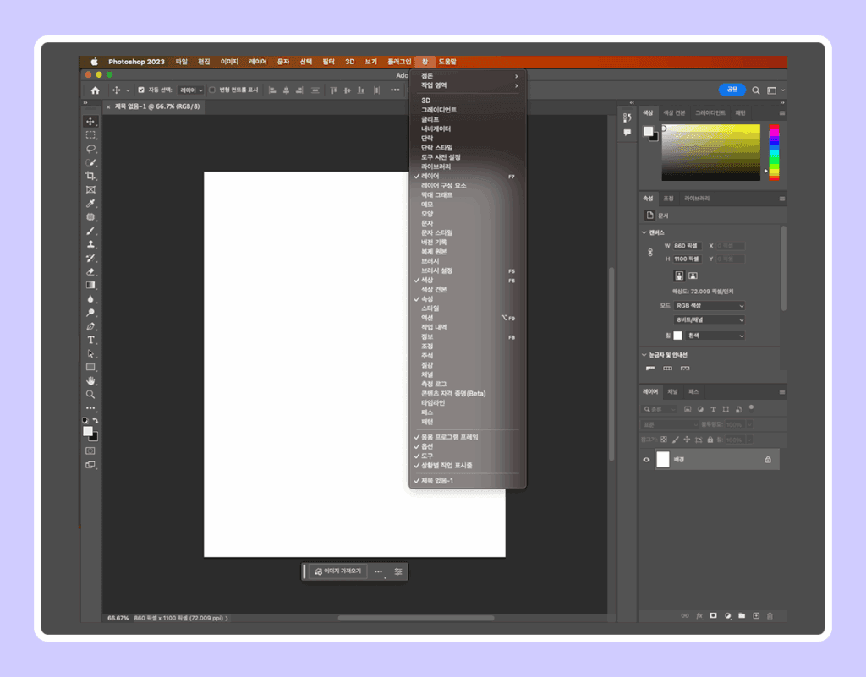866x677 pixels.
Task: Click the blue 공유 button
Action: (732, 90)
